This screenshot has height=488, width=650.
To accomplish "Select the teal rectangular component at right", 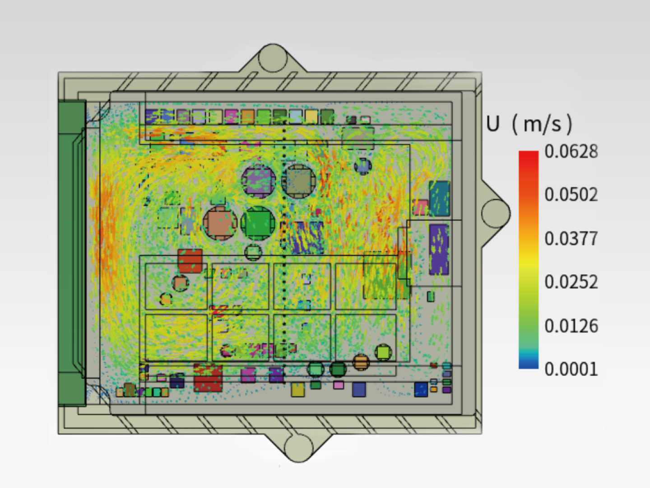I will click(439, 198).
